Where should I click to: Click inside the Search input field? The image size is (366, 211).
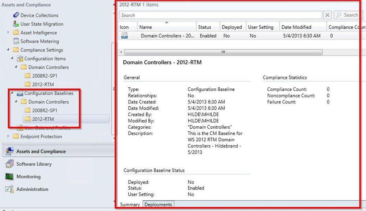[220, 15]
